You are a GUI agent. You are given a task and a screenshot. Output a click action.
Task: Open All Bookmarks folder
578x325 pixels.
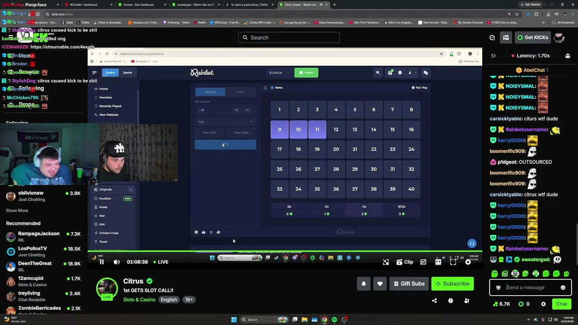(x=564, y=23)
